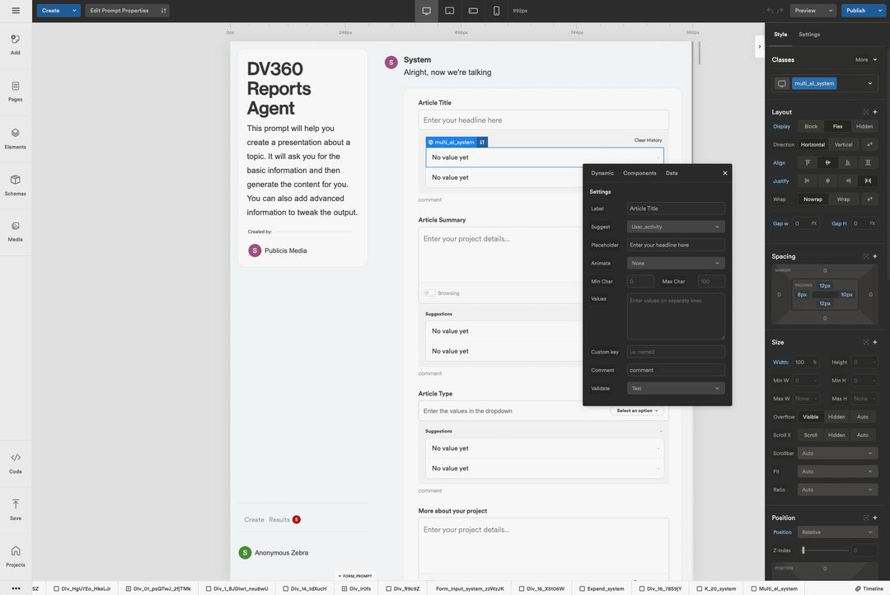Click the Publish button
The width and height of the screenshot is (890, 595).
click(x=858, y=9)
